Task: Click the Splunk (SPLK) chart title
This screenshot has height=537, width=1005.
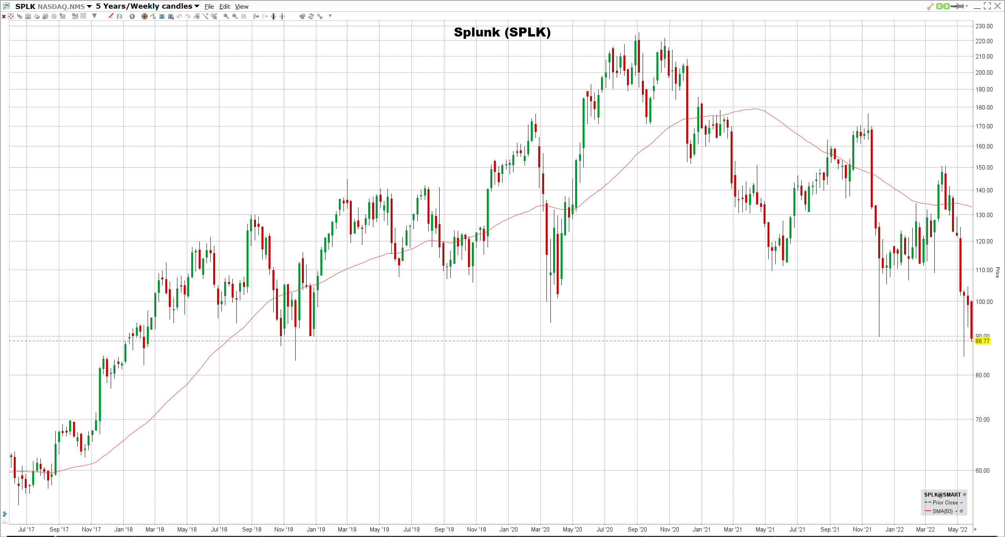Action: (502, 32)
